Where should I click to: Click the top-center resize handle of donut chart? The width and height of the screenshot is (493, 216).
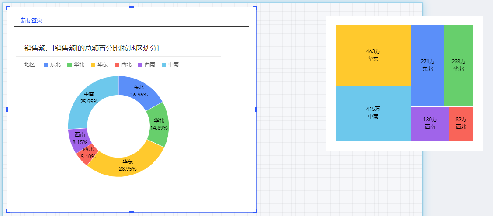132,7
